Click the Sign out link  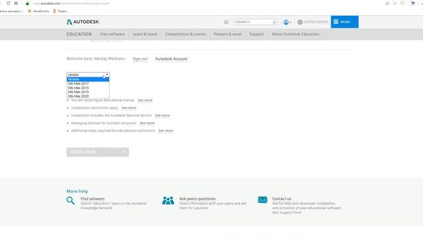pyautogui.click(x=140, y=59)
